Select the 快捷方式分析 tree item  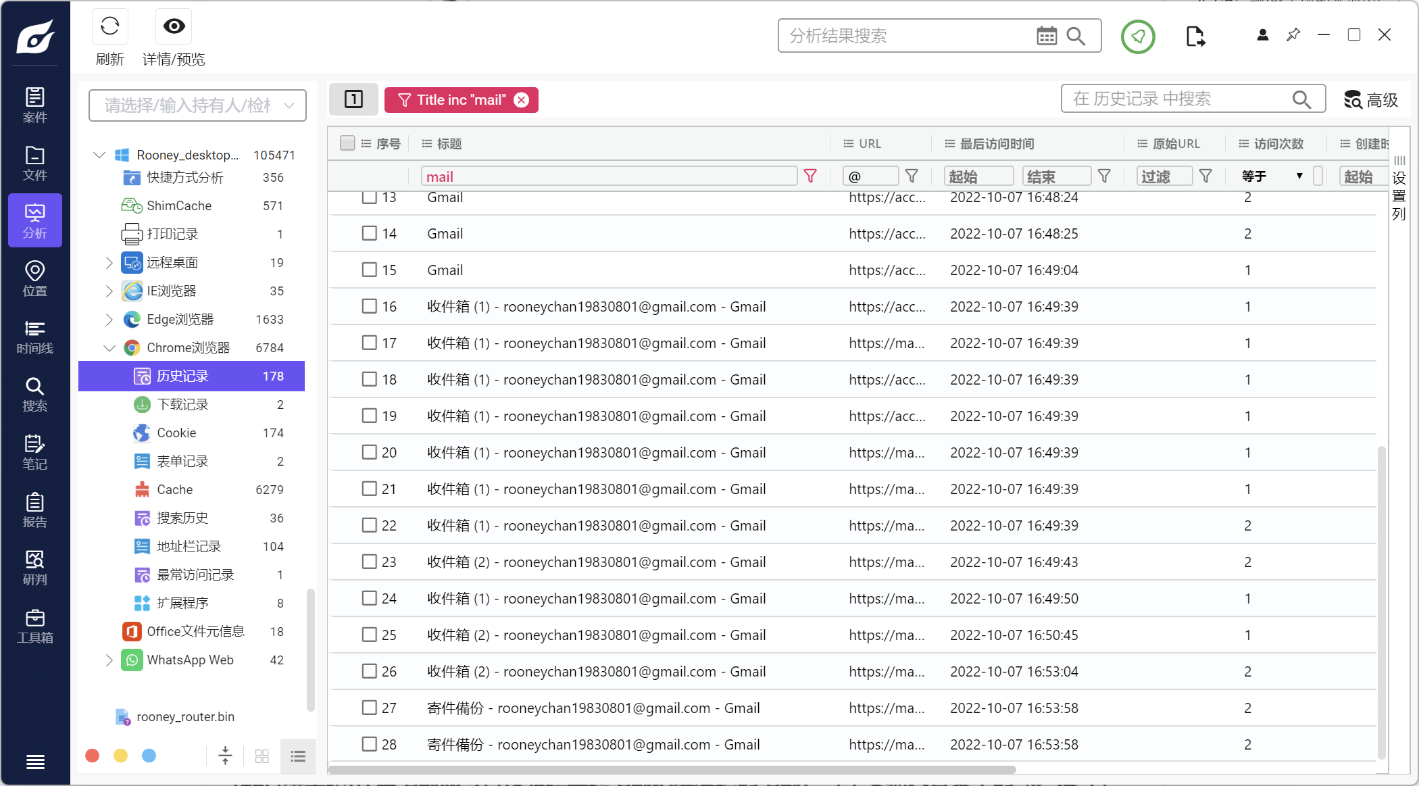[x=192, y=177]
